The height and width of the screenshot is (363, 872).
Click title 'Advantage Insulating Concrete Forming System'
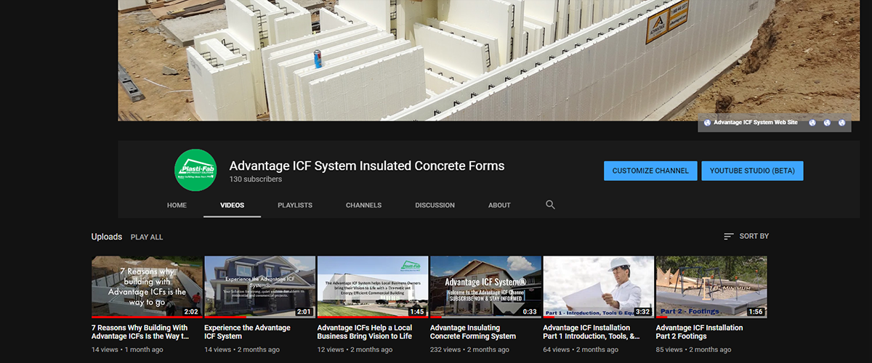pyautogui.click(x=473, y=332)
